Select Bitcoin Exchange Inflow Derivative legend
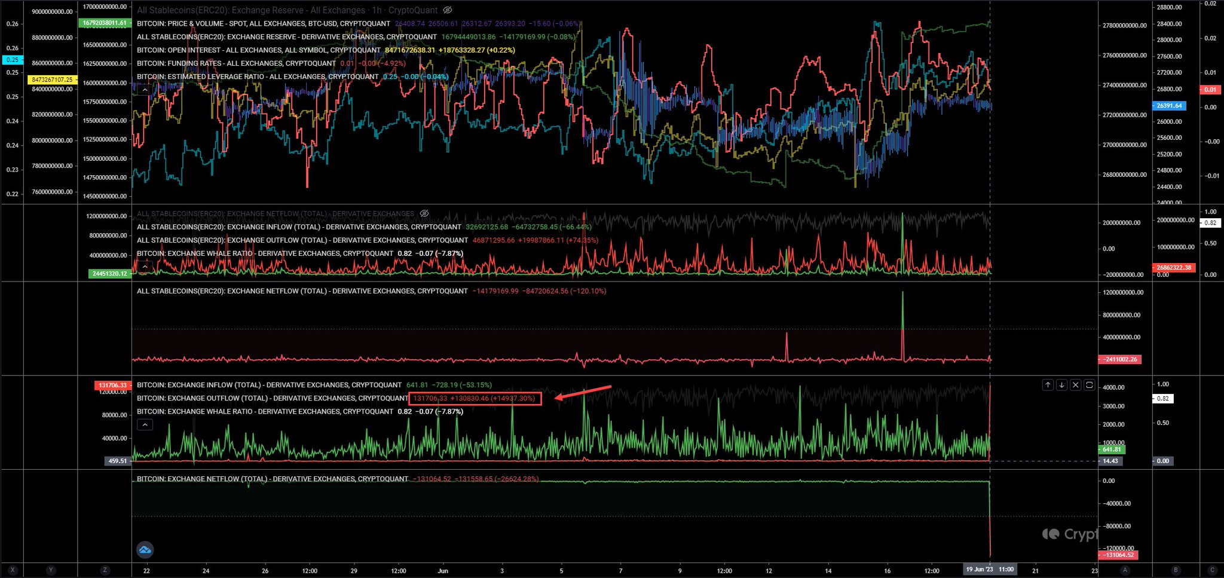 269,385
